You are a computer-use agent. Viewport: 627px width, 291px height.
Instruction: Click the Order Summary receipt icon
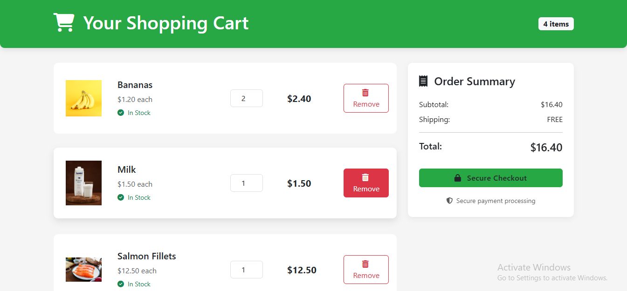point(423,81)
